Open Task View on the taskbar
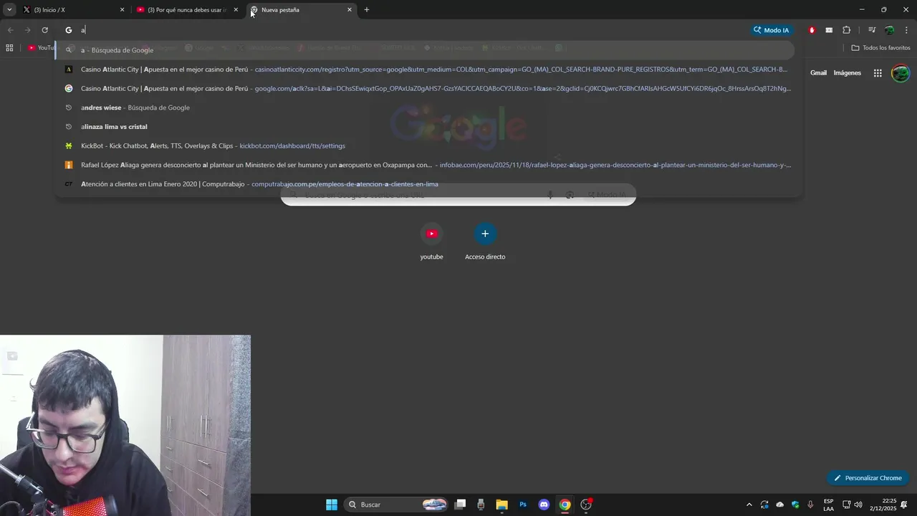 pyautogui.click(x=461, y=505)
